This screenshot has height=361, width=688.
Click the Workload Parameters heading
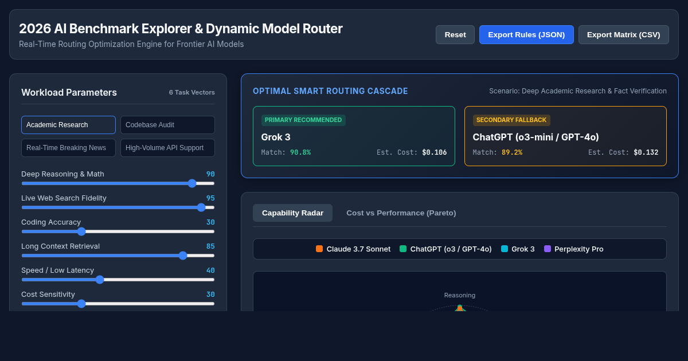click(69, 92)
